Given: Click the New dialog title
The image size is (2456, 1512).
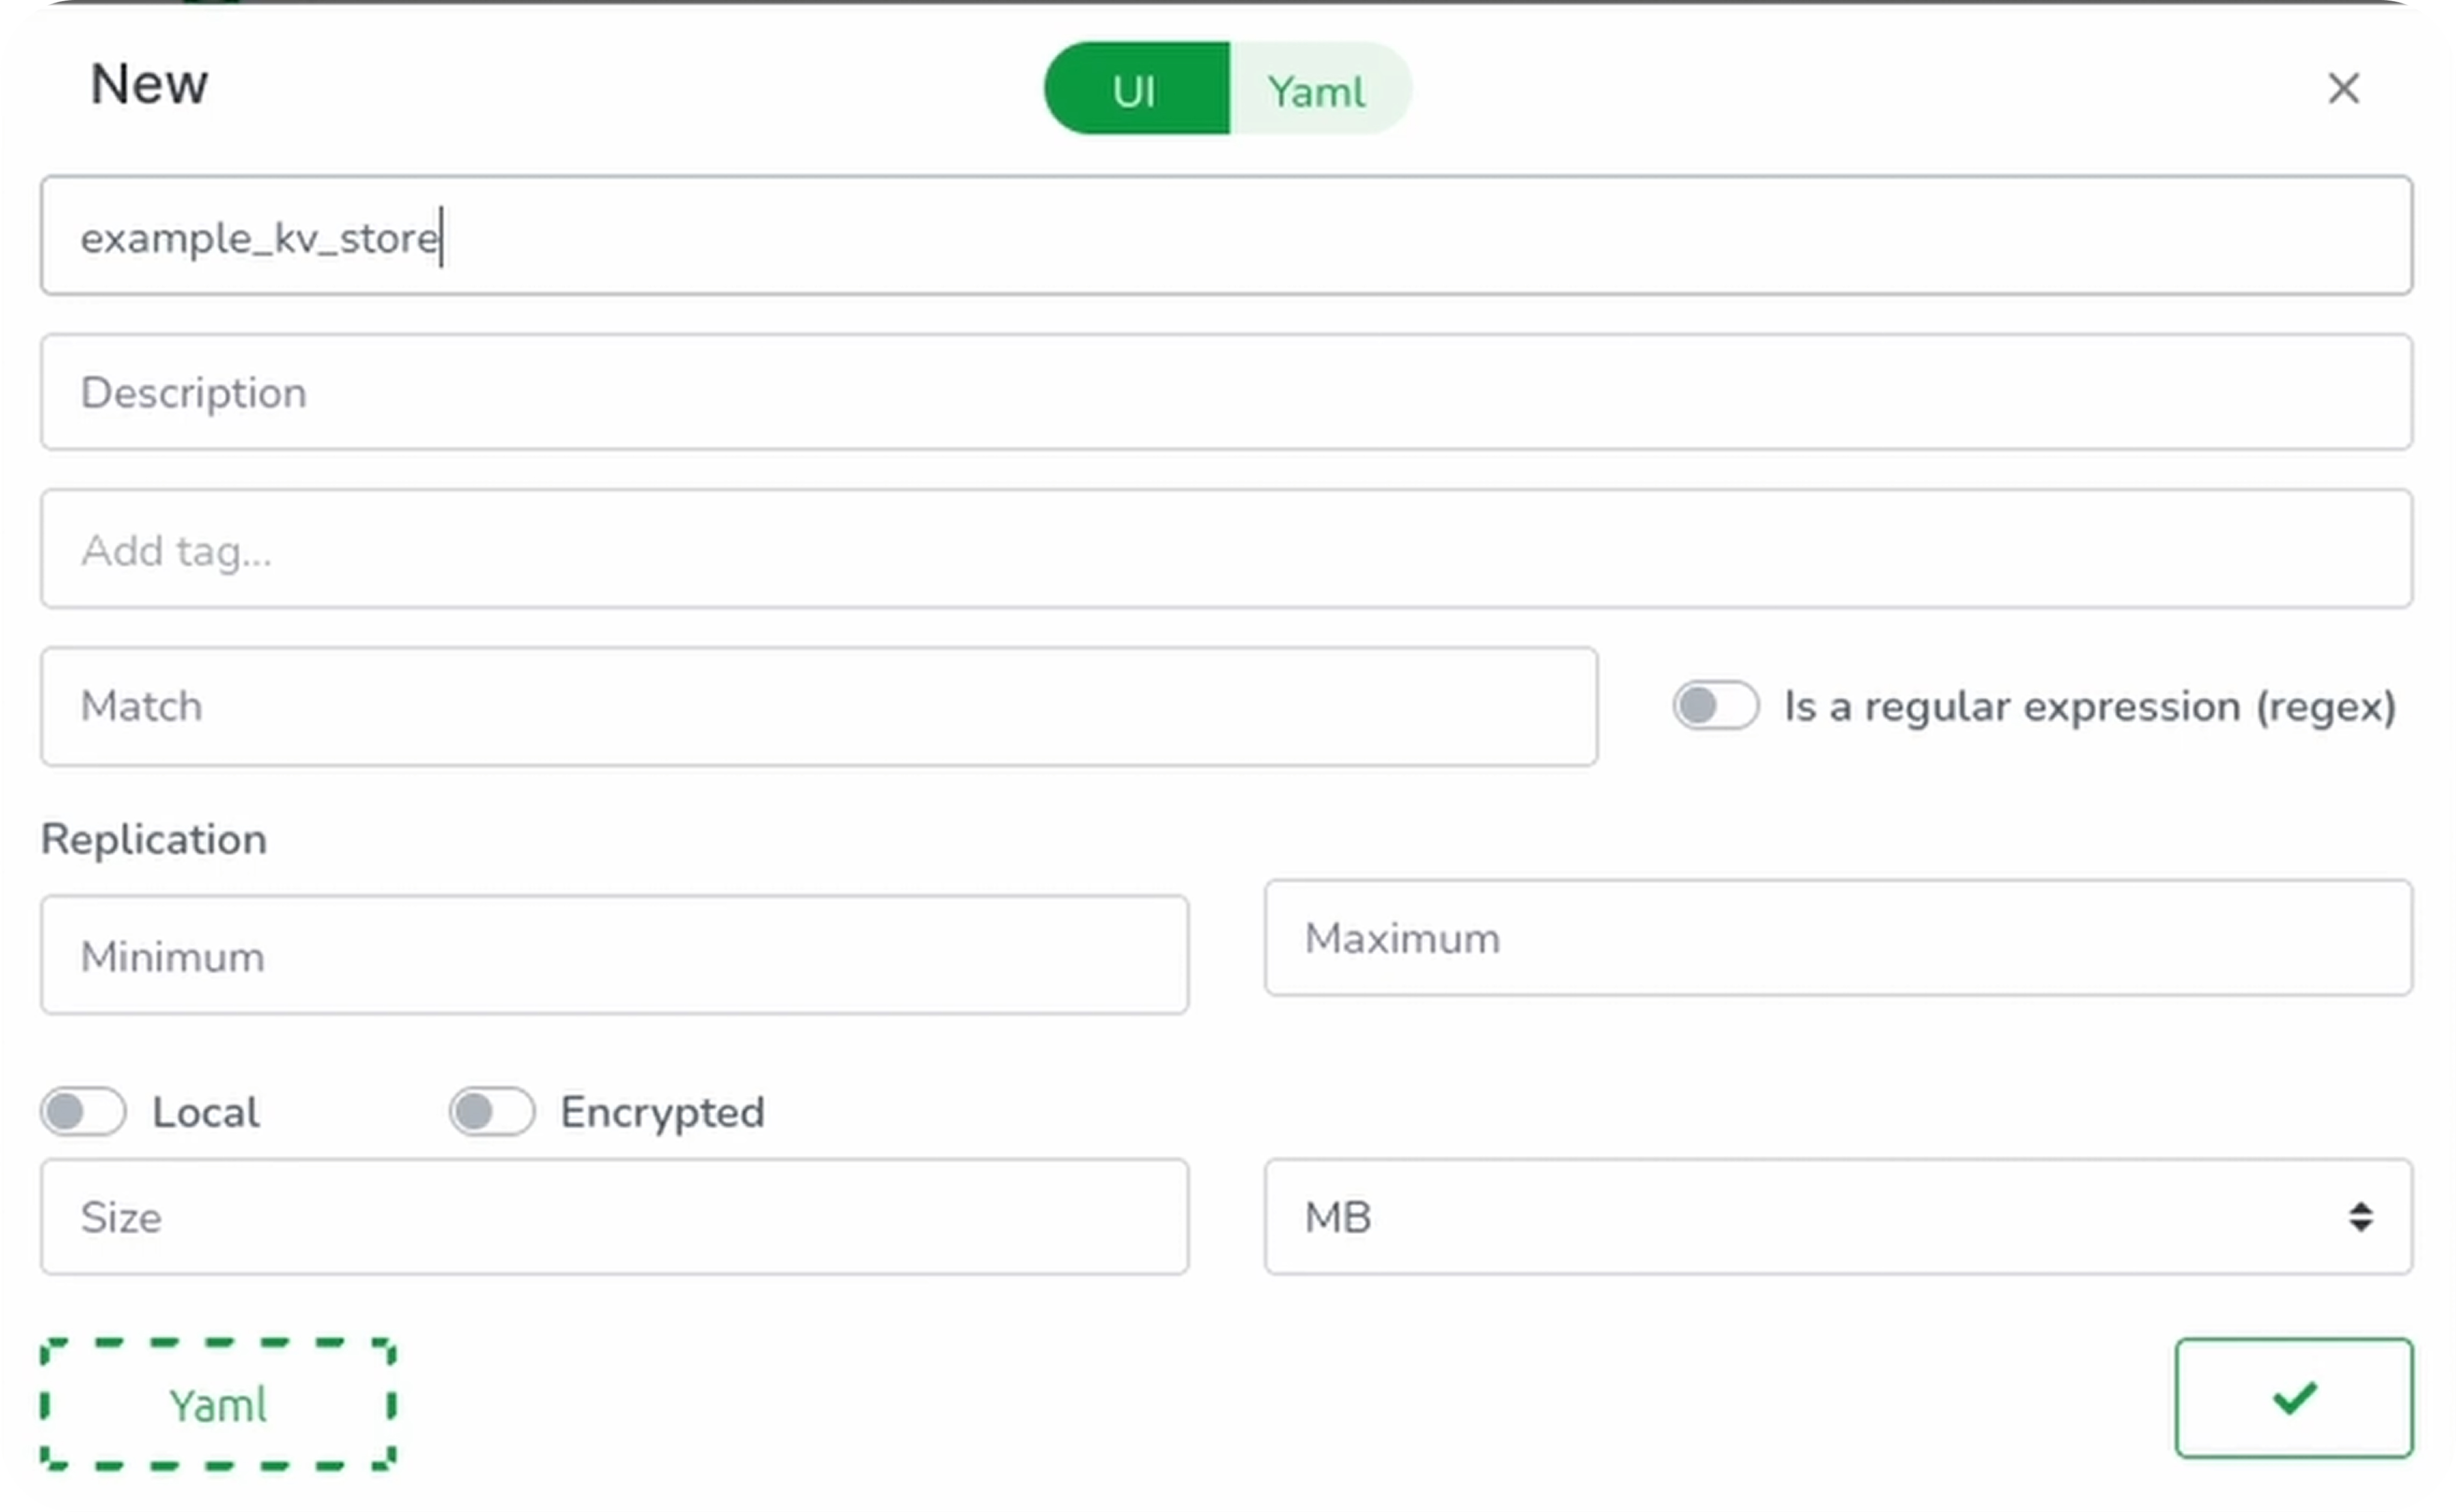Looking at the screenshot, I should 148,84.
